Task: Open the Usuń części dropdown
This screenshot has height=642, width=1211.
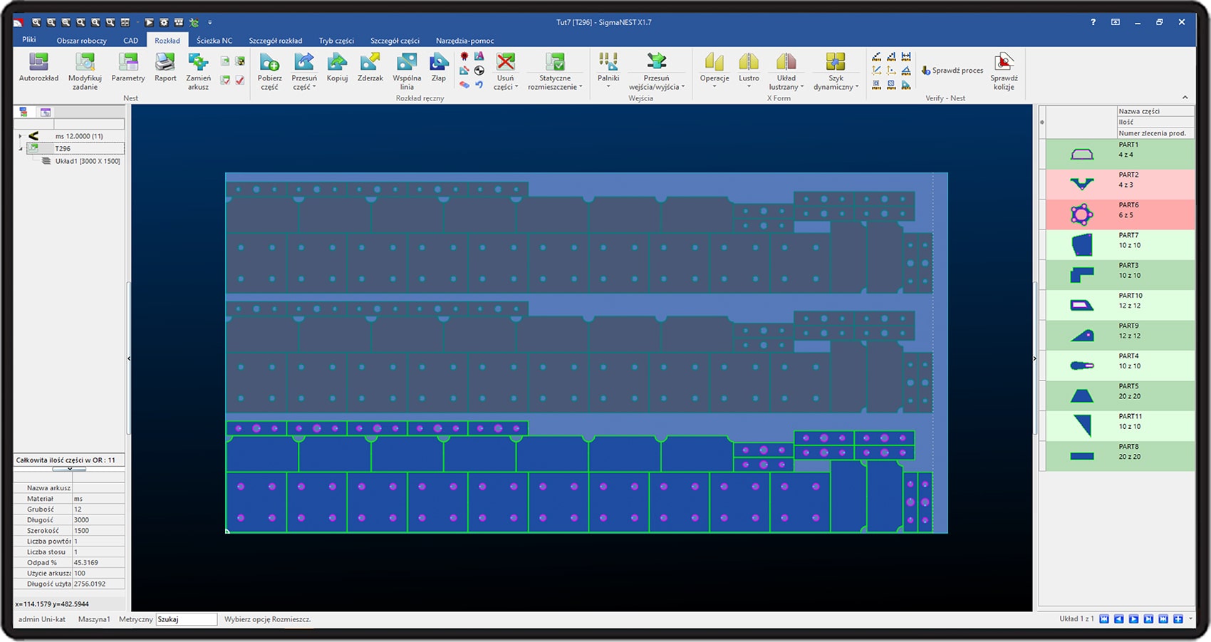Action: click(x=505, y=71)
